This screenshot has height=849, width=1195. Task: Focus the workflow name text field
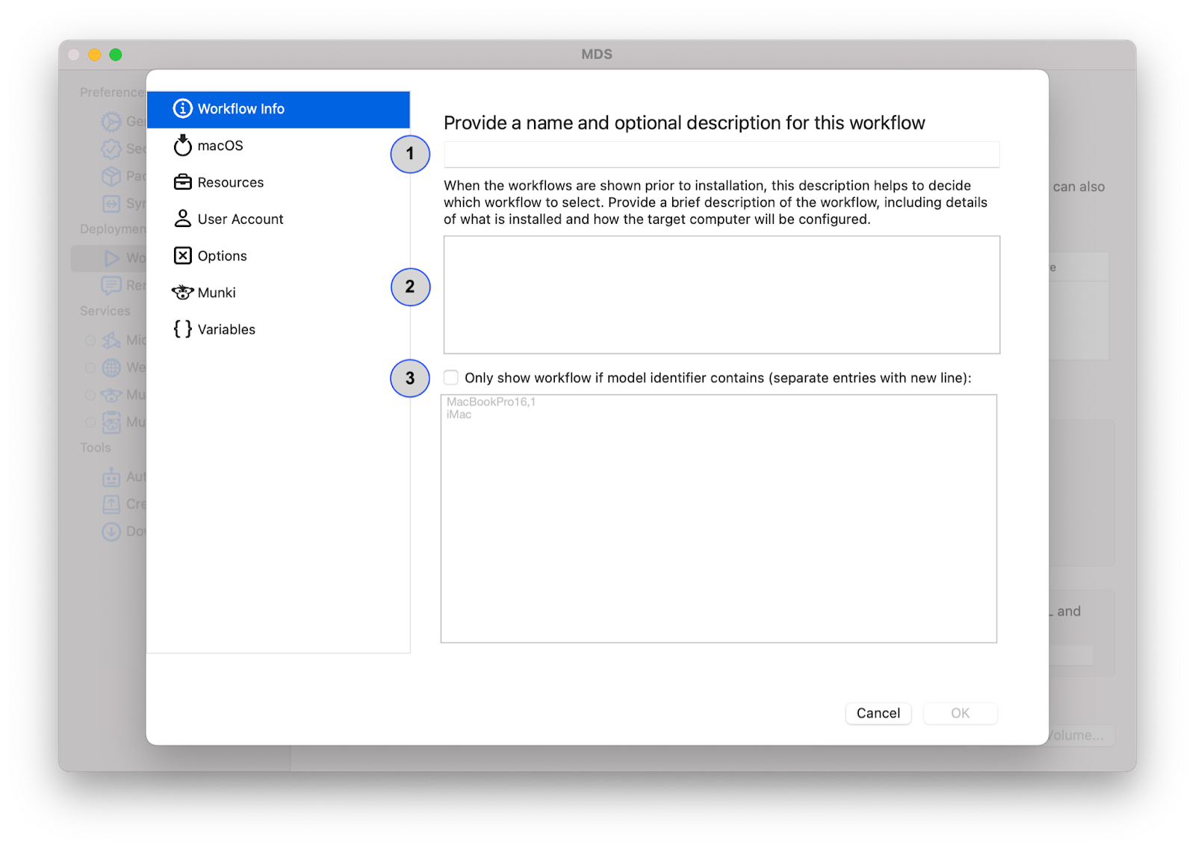tap(721, 155)
